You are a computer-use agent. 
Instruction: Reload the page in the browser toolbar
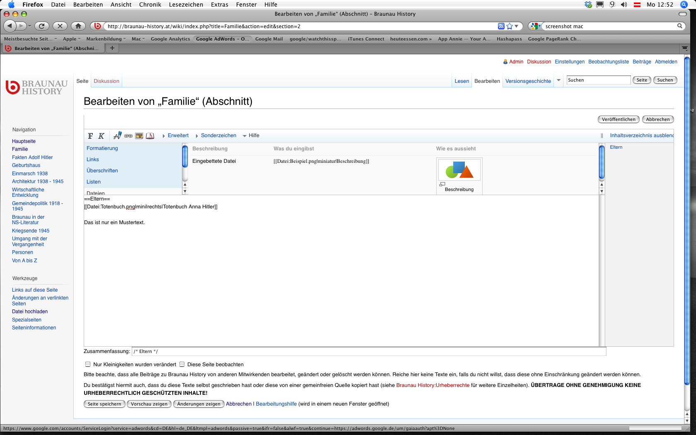(x=41, y=26)
